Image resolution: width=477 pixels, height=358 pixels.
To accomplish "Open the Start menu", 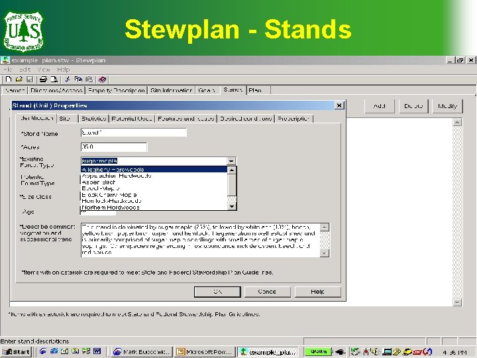I will pos(16,351).
